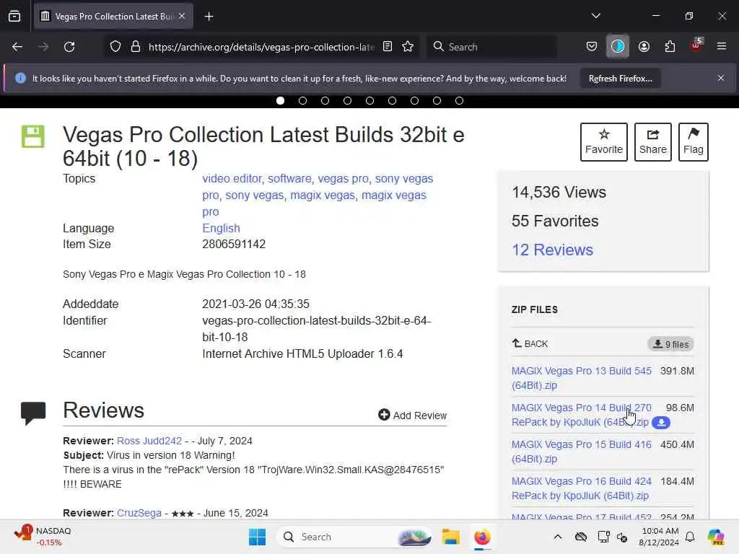Open Firefox hamburger application menu
This screenshot has height=554, width=739.
pyautogui.click(x=722, y=47)
